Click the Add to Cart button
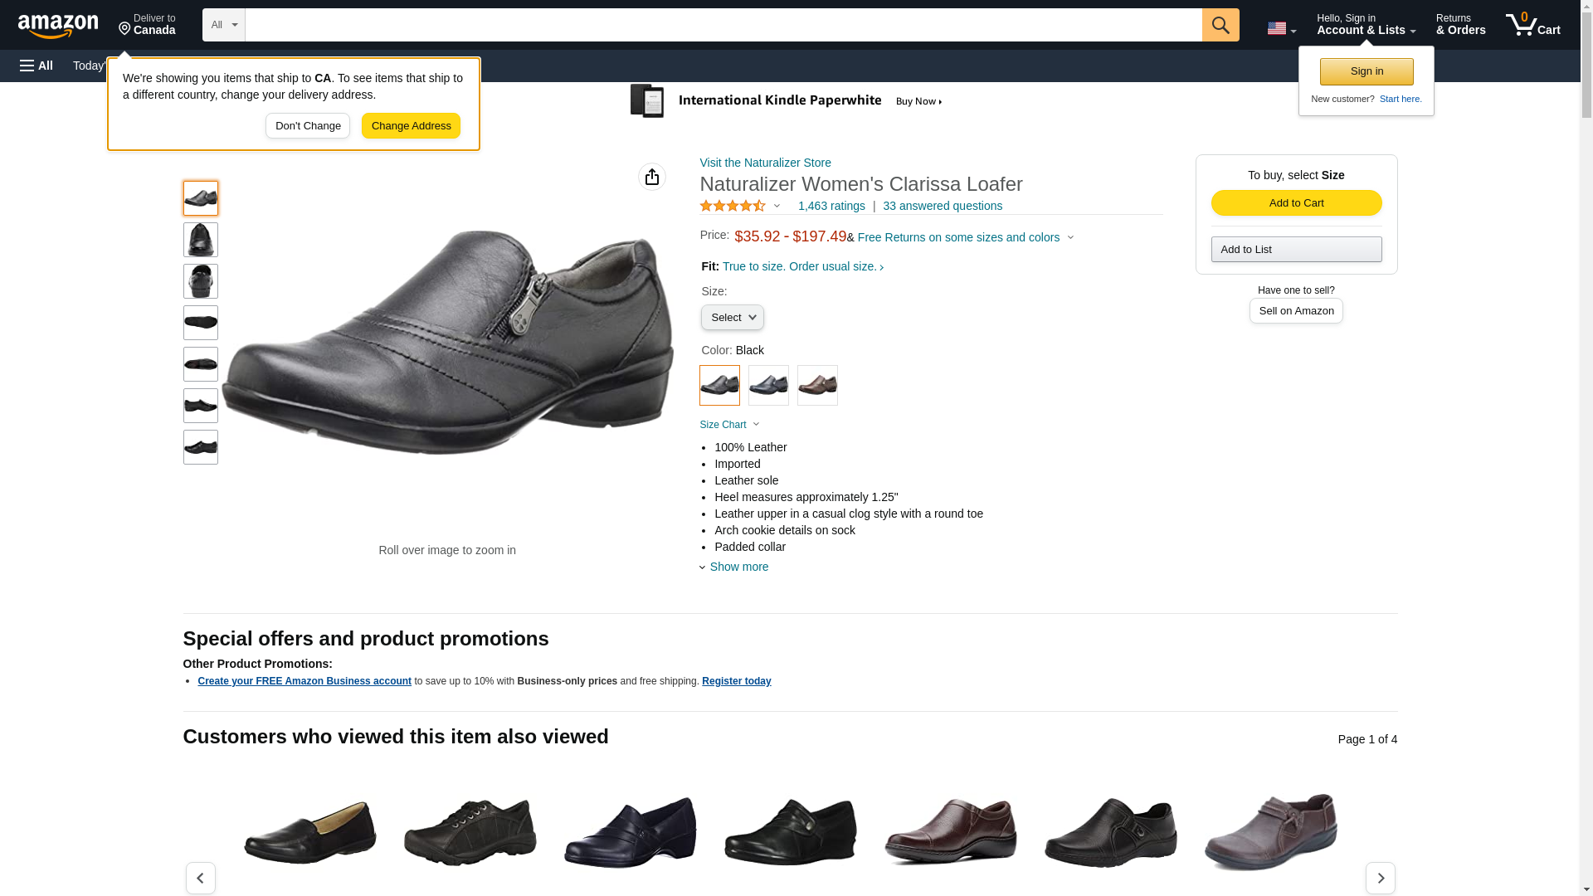This screenshot has height=896, width=1593. 1296,203
